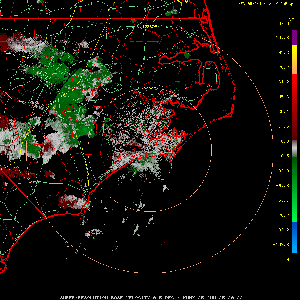Select the 14.5 velocity scale value
This screenshot has width=300, height=300.
click(284, 126)
